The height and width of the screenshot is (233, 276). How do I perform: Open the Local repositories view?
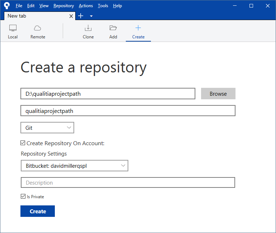pyautogui.click(x=13, y=32)
